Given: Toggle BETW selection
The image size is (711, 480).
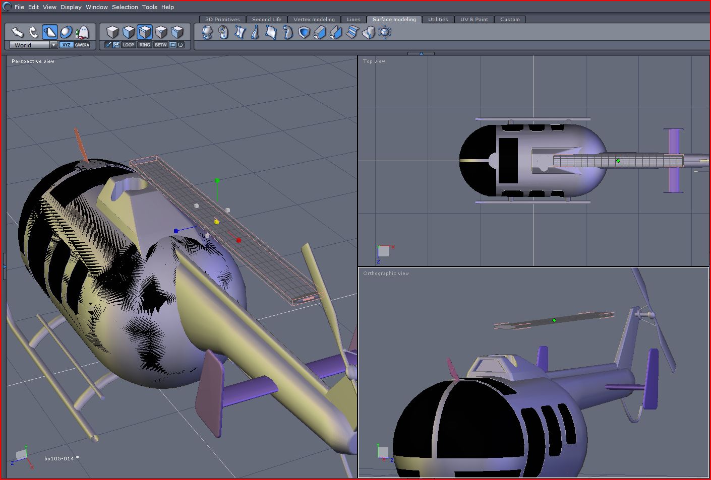Looking at the screenshot, I should (161, 45).
